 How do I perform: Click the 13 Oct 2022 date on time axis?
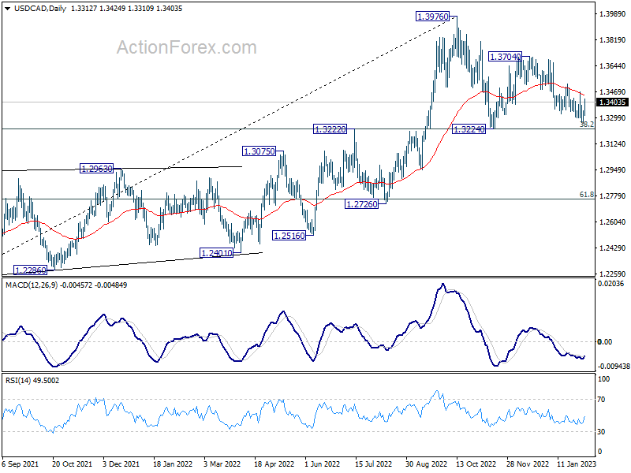476,464
